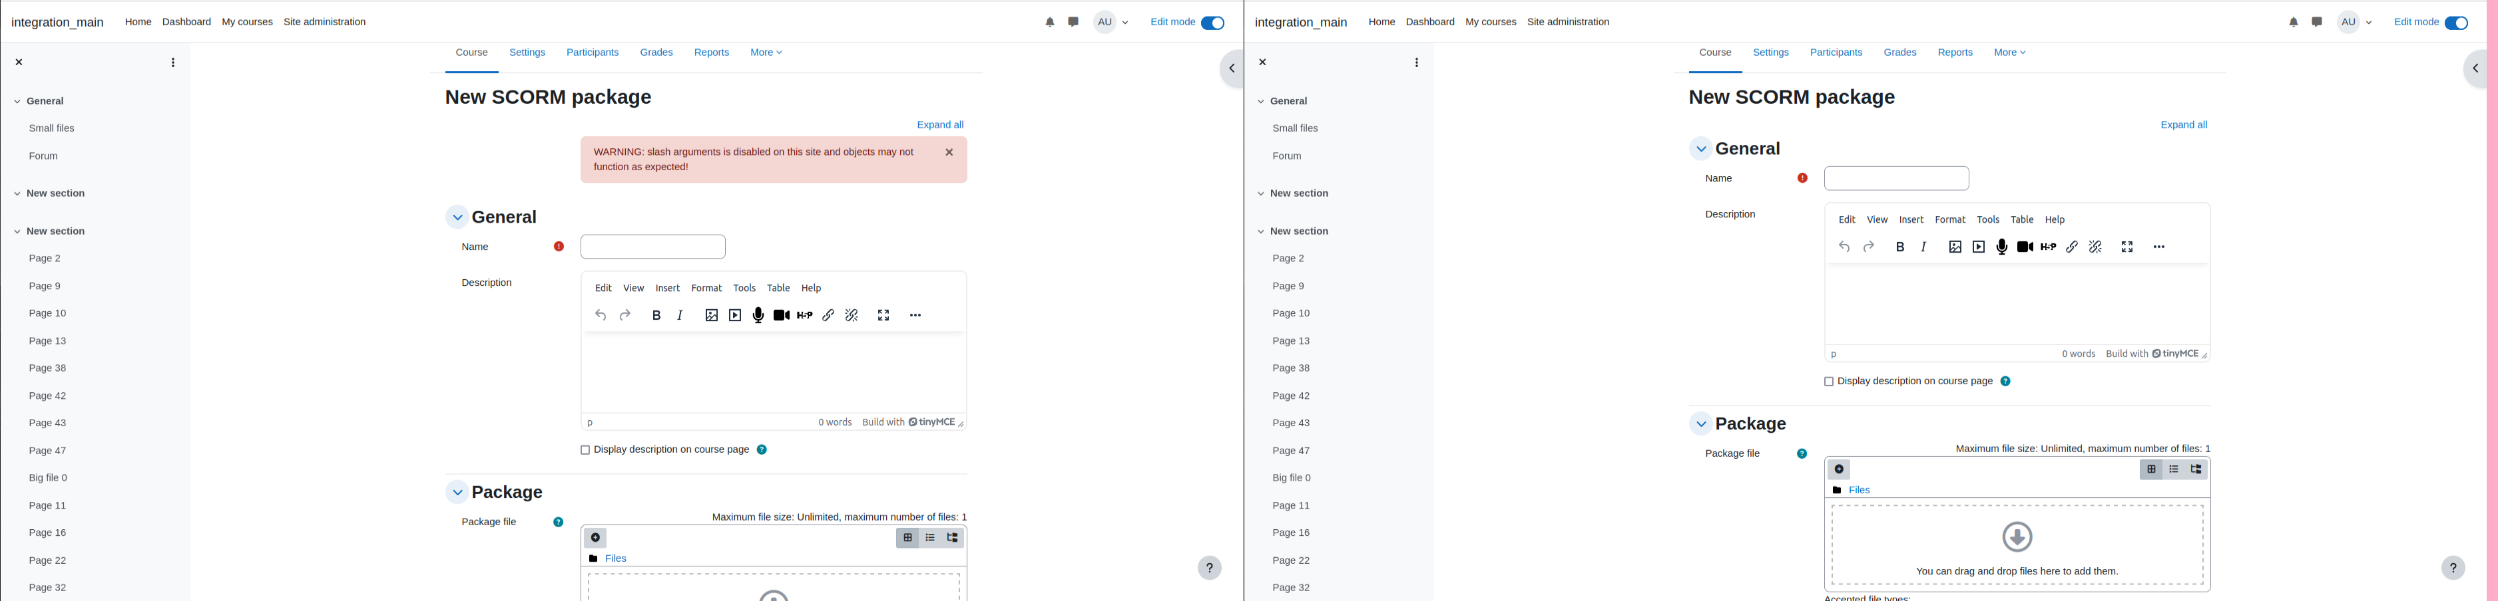Open messaging chat icon in right pane
The height and width of the screenshot is (601, 2498).
[2317, 22]
